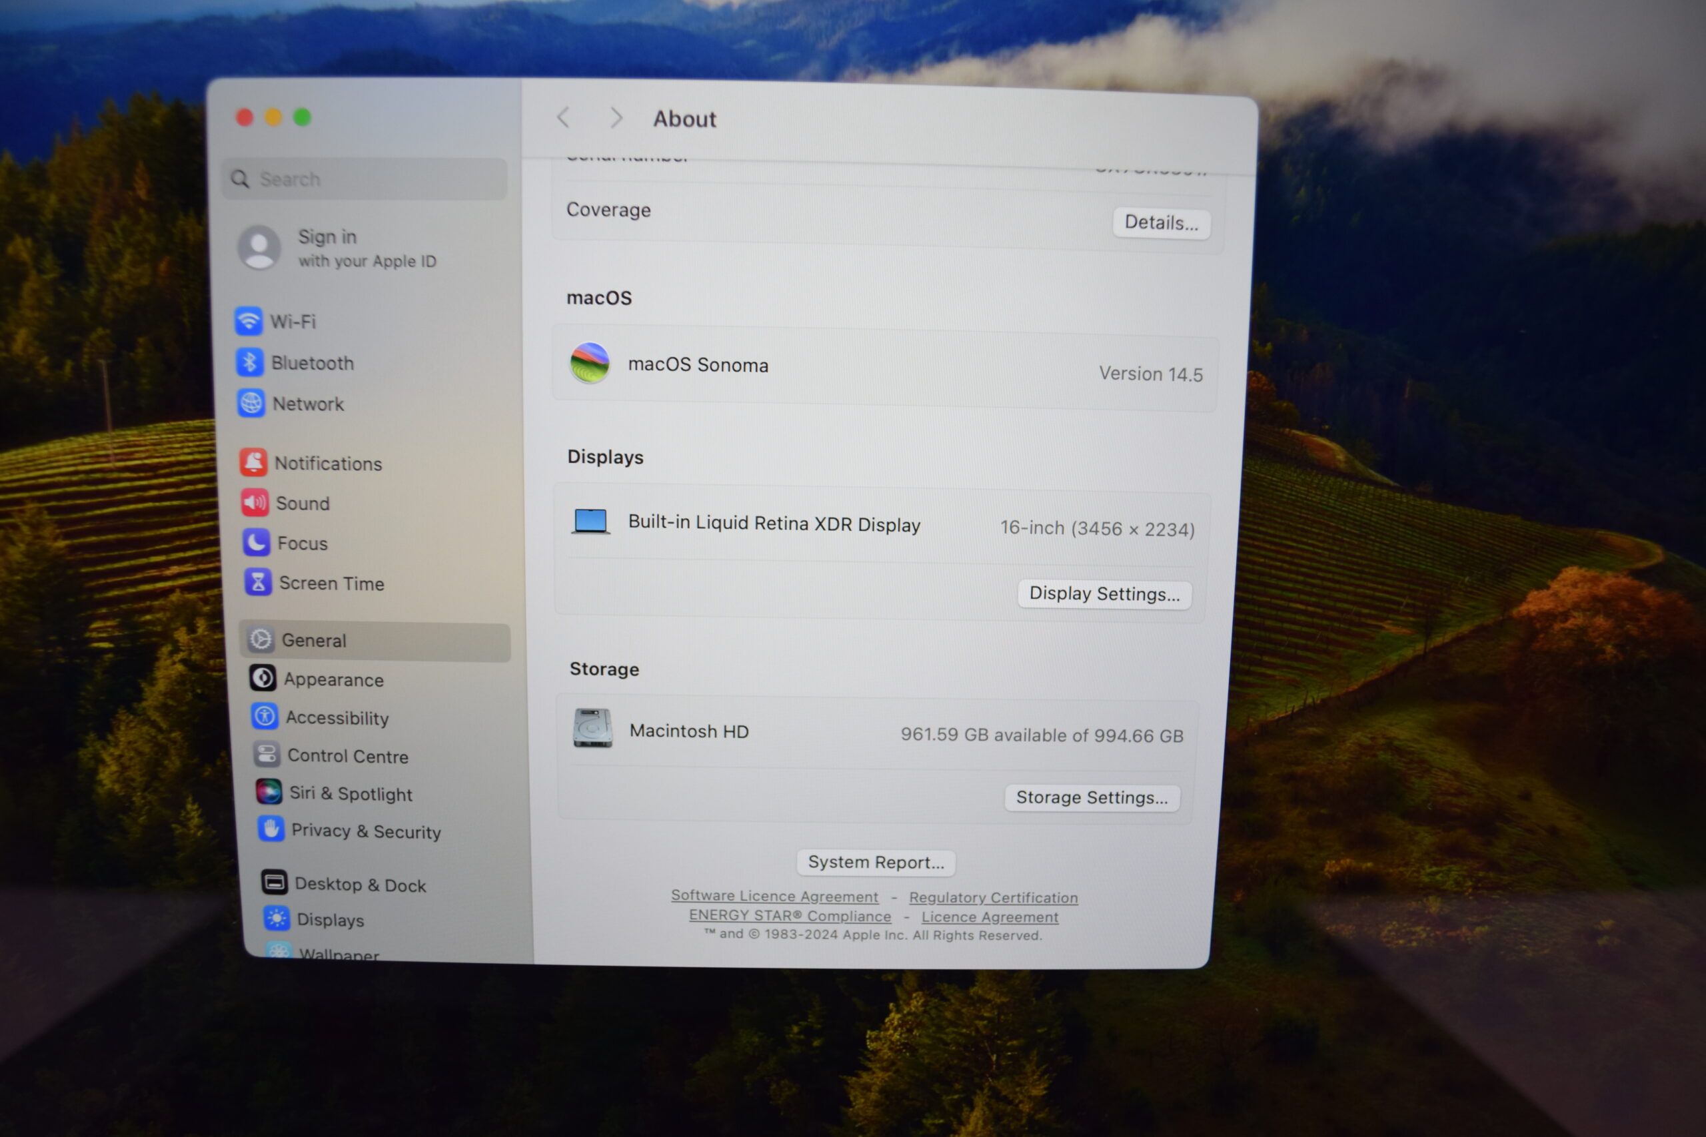Open the Appearance icon in sidebar
Viewport: 1706px width, 1137px height.
[263, 678]
